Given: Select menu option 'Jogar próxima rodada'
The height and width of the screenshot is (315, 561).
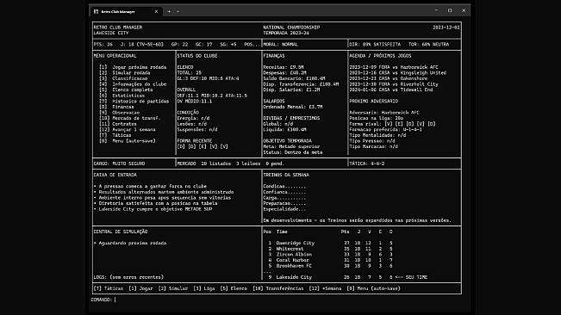Looking at the screenshot, I should pyautogui.click(x=133, y=67).
